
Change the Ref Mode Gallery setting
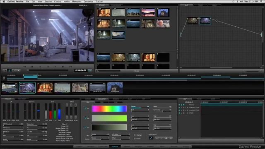pyautogui.click(x=68, y=132)
